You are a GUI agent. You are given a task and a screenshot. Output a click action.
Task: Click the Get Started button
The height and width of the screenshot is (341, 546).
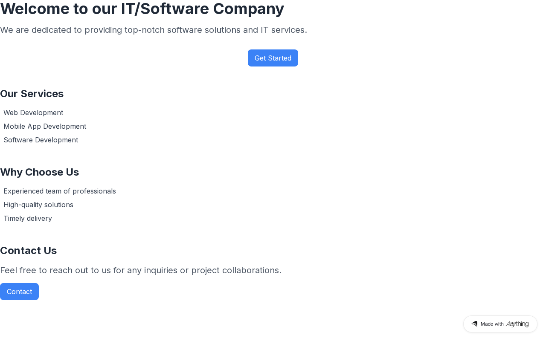coord(273,58)
